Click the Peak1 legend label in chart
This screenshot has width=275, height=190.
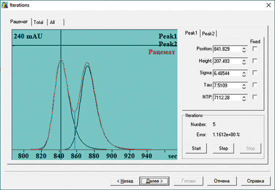[x=167, y=36]
